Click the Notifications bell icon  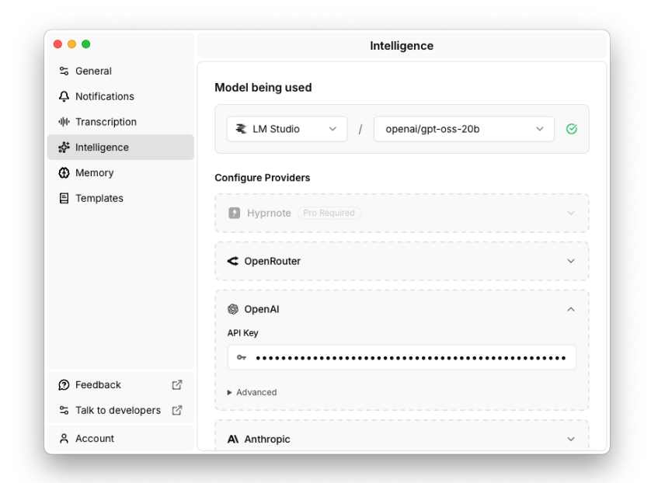(x=64, y=96)
